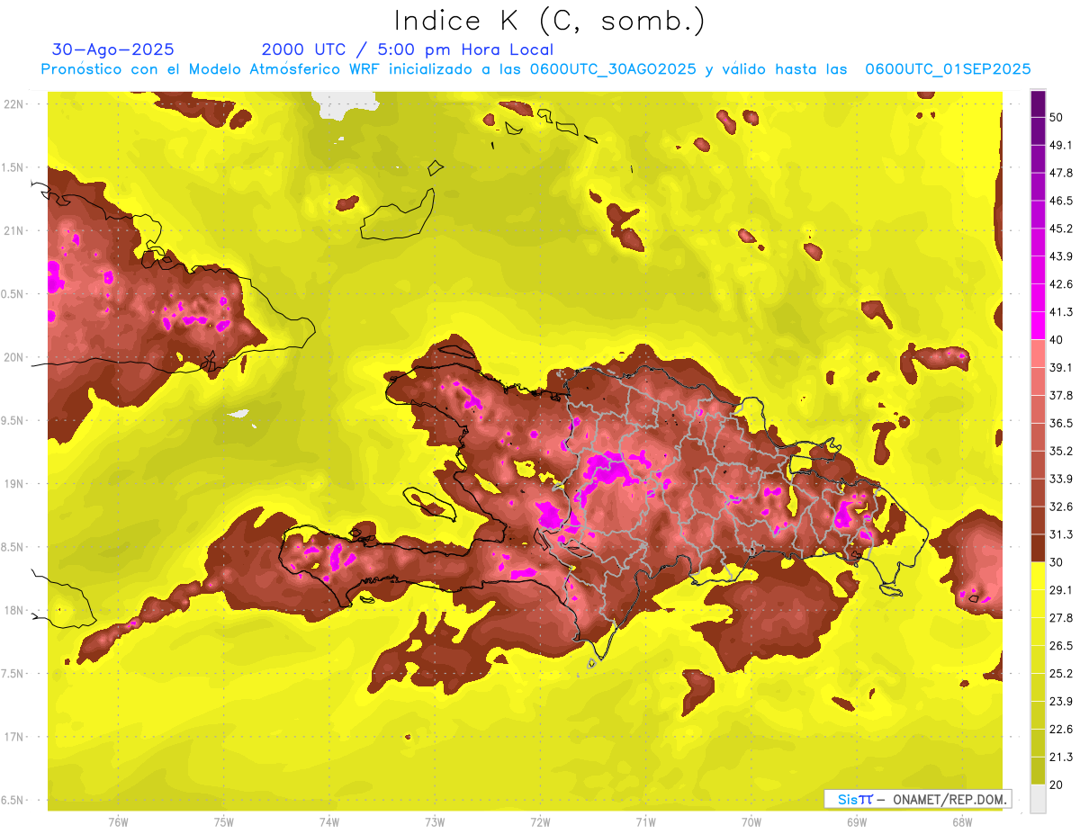
Task: Select the dark brown swatch between 30 and 31.3
Action: point(1038,548)
